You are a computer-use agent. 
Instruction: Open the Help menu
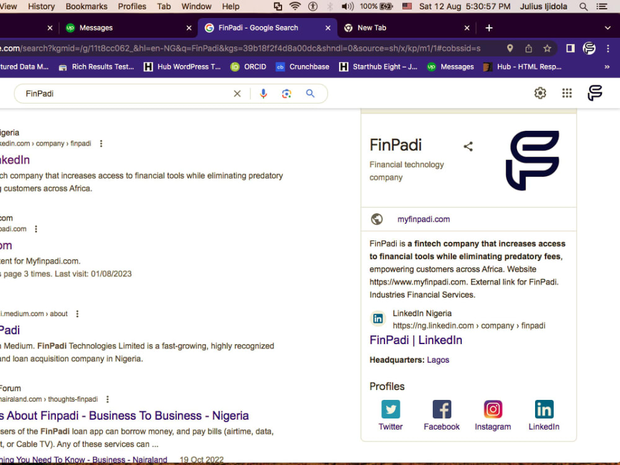[x=231, y=6]
